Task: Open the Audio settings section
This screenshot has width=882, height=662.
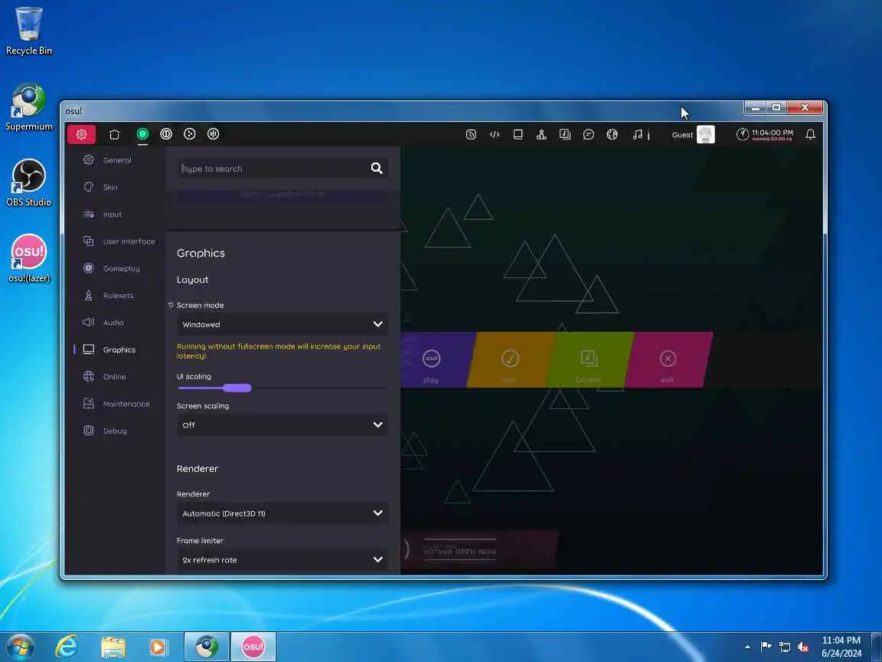Action: 115,323
